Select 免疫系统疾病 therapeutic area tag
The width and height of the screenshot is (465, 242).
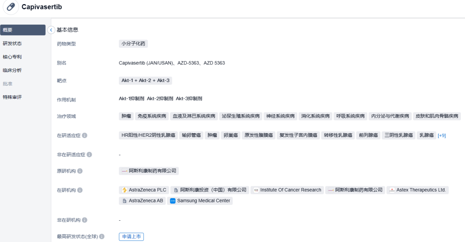click(152, 116)
